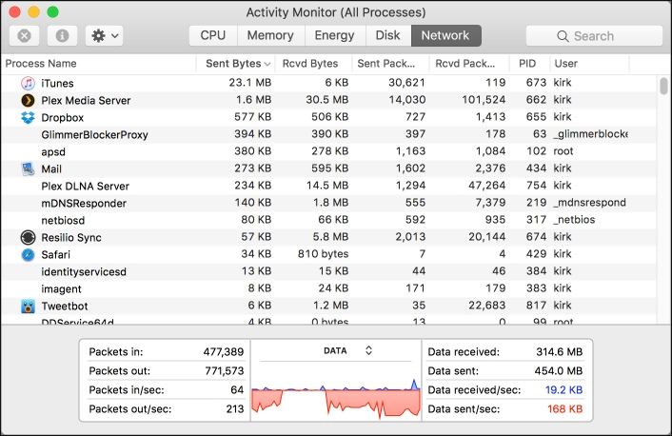Select the GlimmerBlockerProxy process row

[328, 134]
